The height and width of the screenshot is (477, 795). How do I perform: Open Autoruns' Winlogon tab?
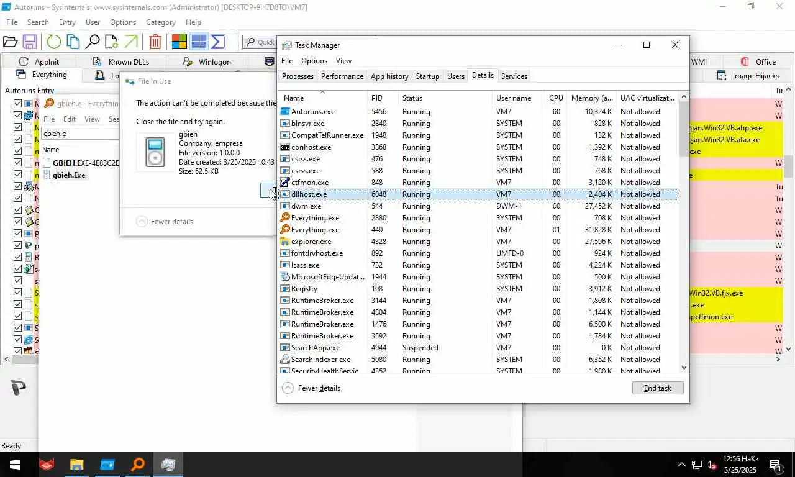click(x=207, y=61)
